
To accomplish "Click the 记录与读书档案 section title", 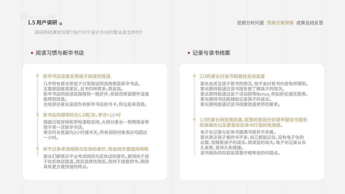I will pos(211,53).
